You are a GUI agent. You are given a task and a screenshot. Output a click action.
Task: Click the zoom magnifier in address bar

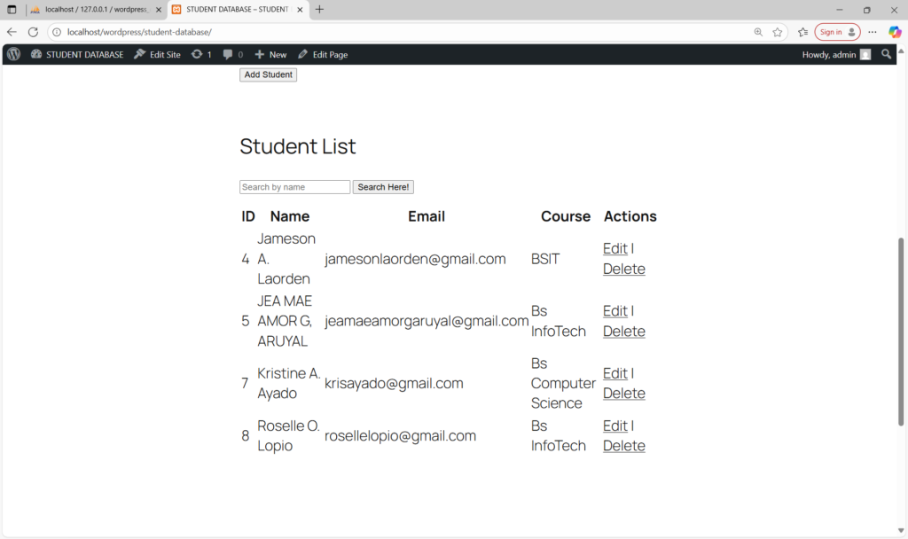[758, 32]
